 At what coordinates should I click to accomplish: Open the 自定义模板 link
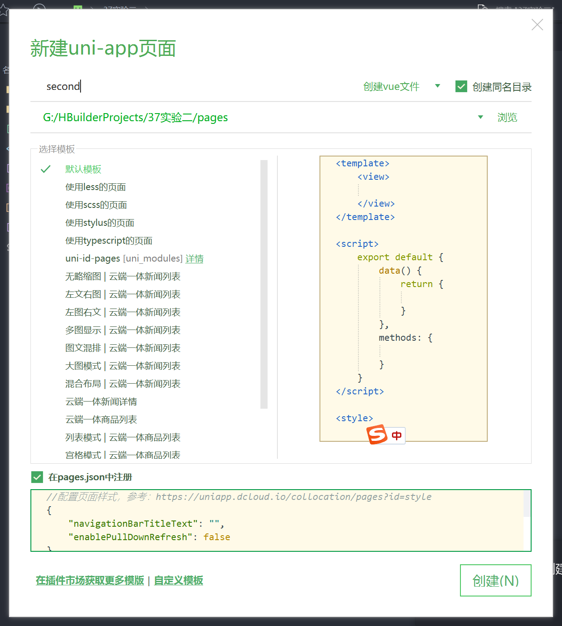[x=179, y=580]
